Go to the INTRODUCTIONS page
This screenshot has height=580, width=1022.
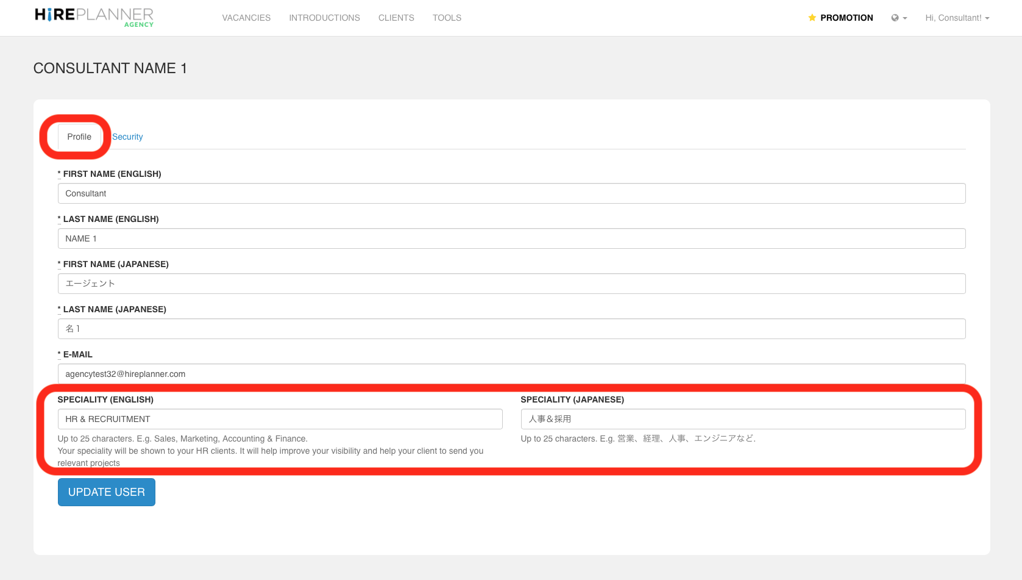point(324,18)
